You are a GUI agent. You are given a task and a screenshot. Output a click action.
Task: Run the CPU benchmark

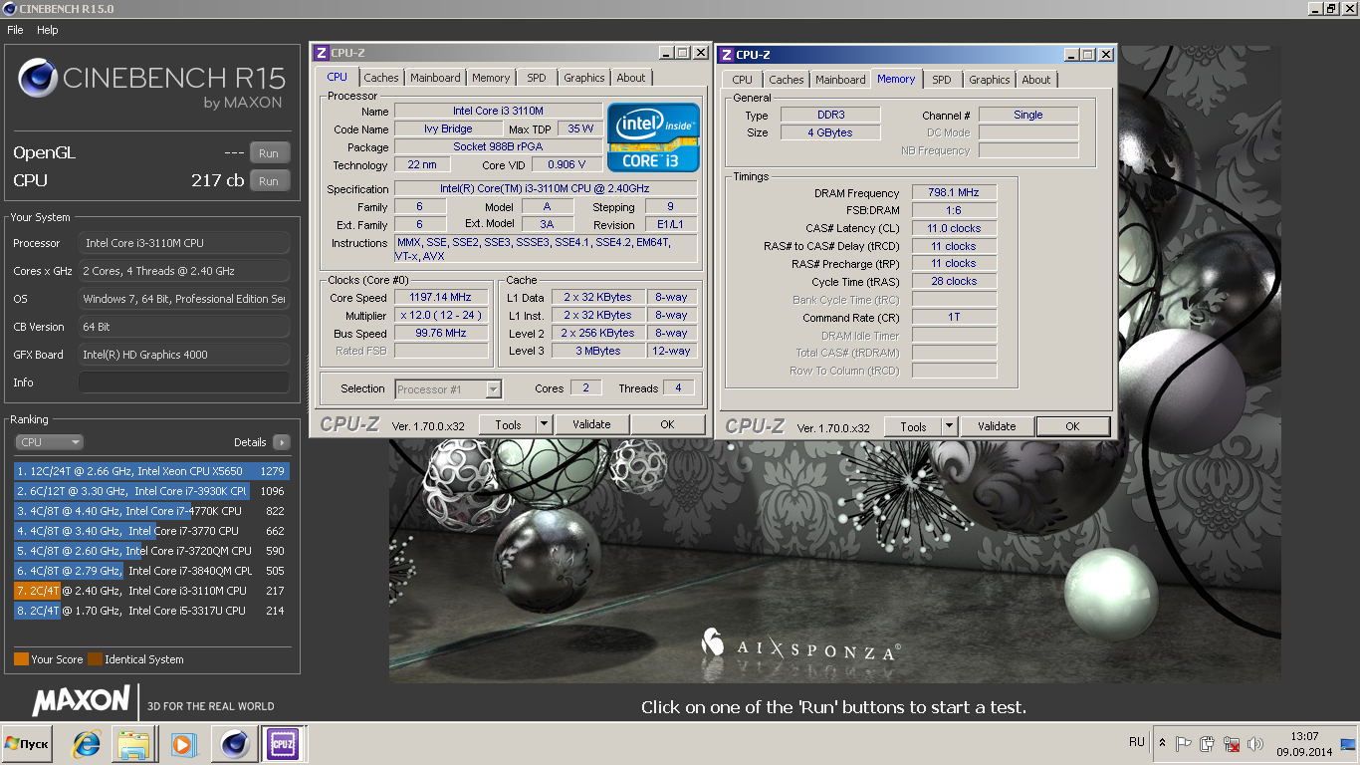[x=269, y=181]
